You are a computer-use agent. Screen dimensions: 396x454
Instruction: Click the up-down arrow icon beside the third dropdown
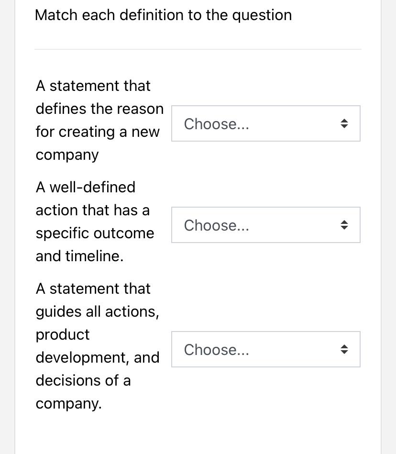tap(344, 349)
